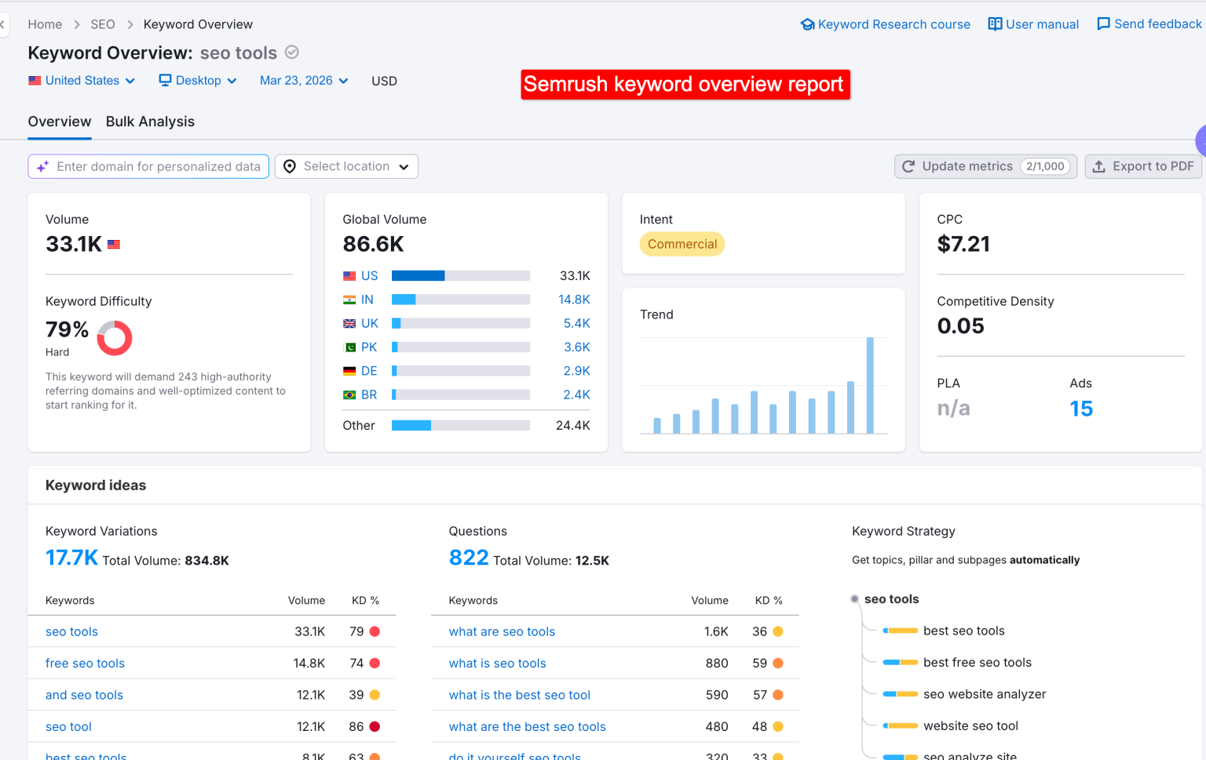Open the United States country dropdown

pos(82,80)
